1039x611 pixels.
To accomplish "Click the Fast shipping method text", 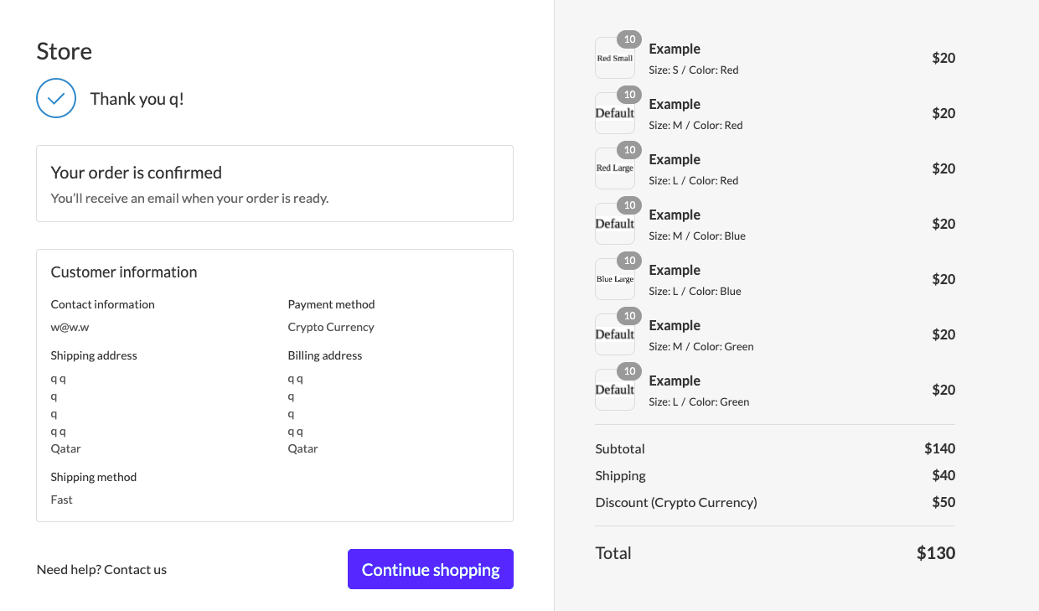I will coord(62,500).
